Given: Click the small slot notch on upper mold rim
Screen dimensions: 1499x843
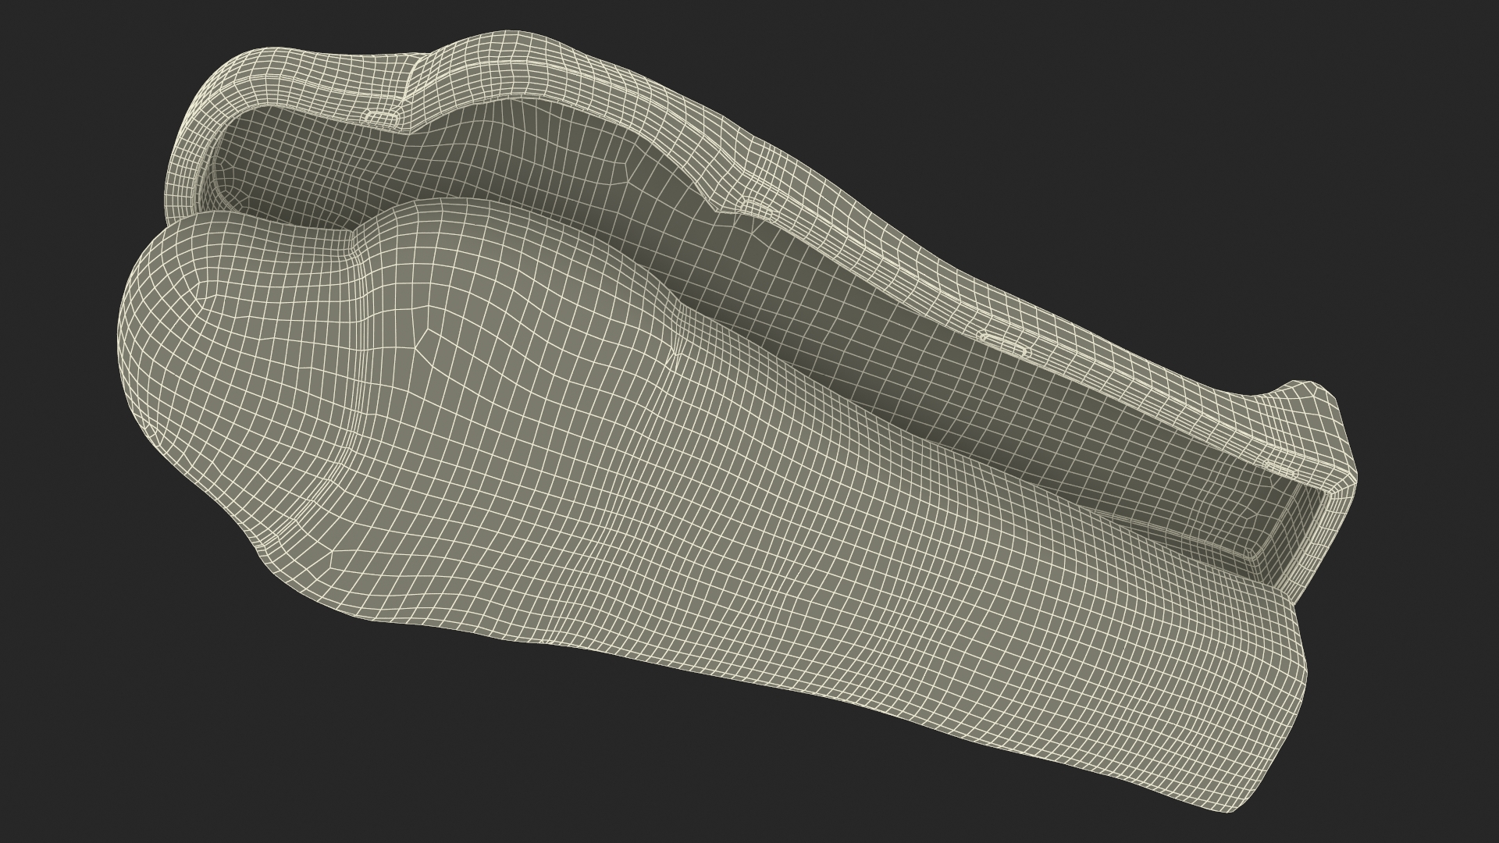Looking at the screenshot, I should [x=383, y=117].
